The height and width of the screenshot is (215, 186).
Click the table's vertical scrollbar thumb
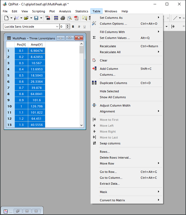pos(82,50)
